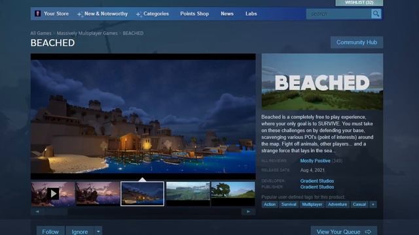The height and width of the screenshot is (235, 419).
Task: Select the shipwreck sunset screenshot thumbnail
Action: pos(98,194)
